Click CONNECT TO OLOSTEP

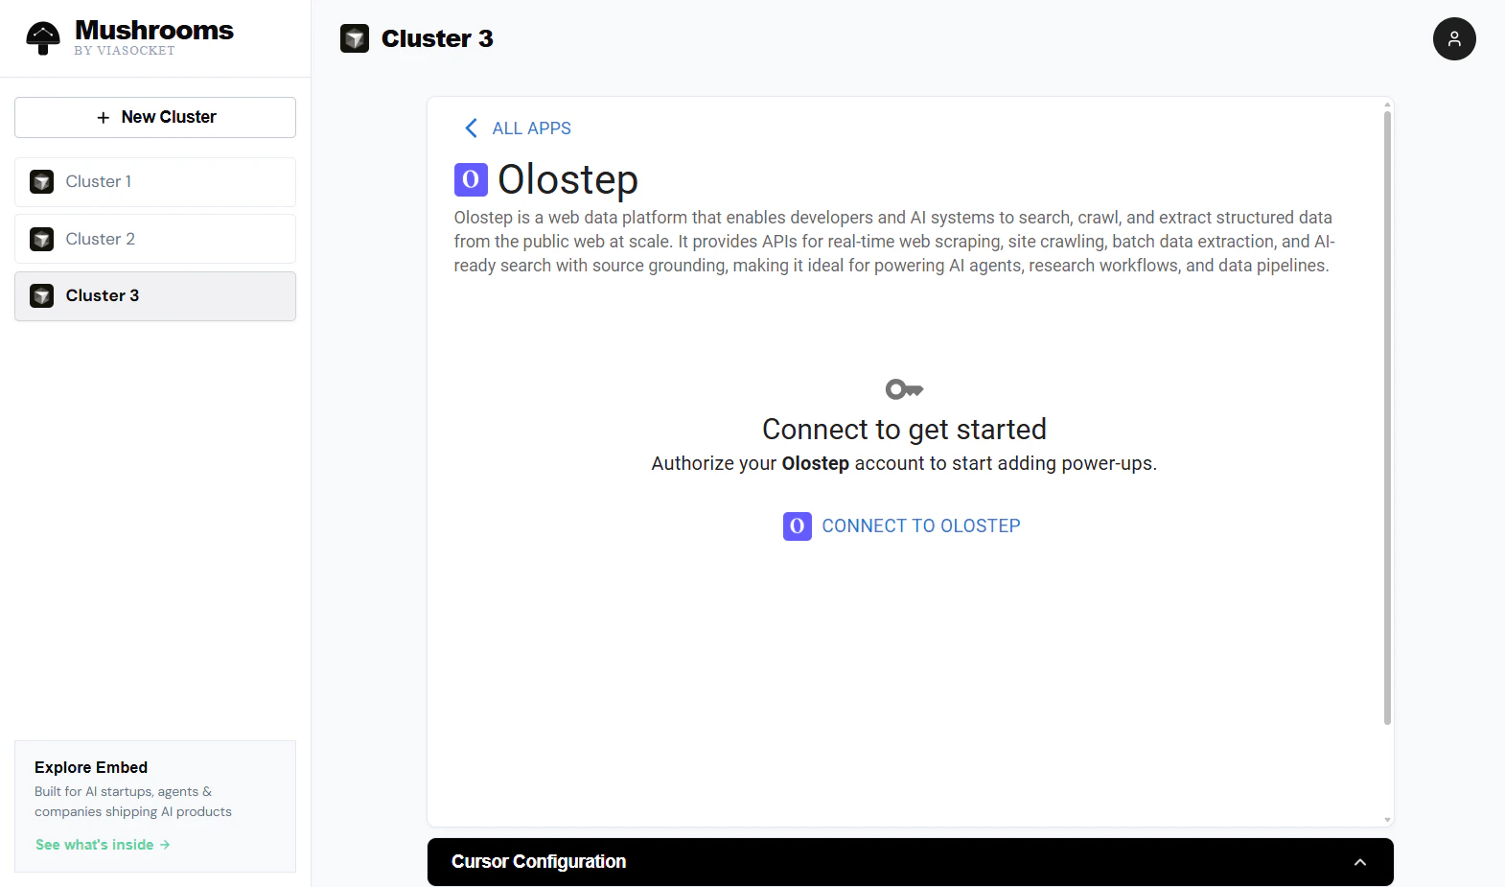(x=920, y=525)
